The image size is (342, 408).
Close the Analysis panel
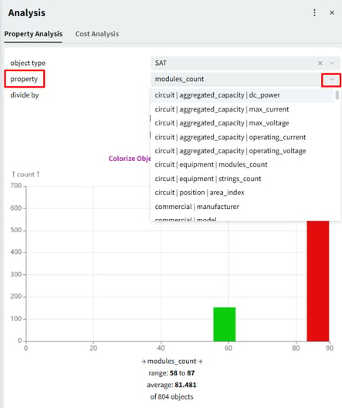point(332,12)
